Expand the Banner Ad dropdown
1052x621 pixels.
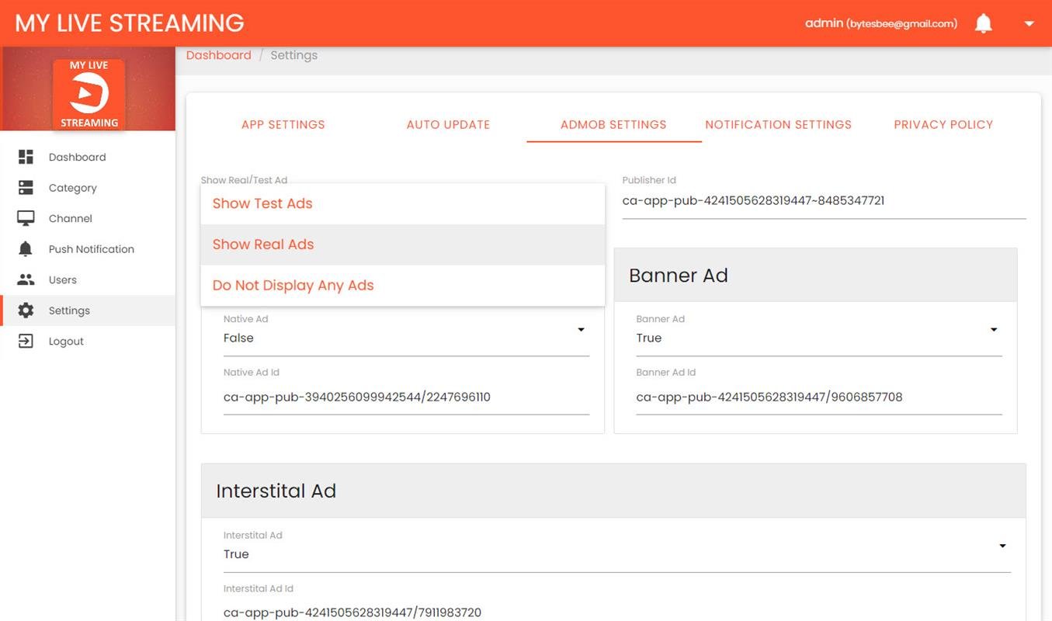(995, 328)
